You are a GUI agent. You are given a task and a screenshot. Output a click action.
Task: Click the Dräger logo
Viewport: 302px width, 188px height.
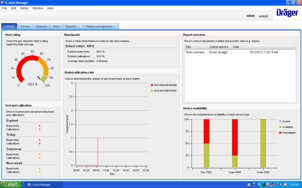(x=286, y=14)
